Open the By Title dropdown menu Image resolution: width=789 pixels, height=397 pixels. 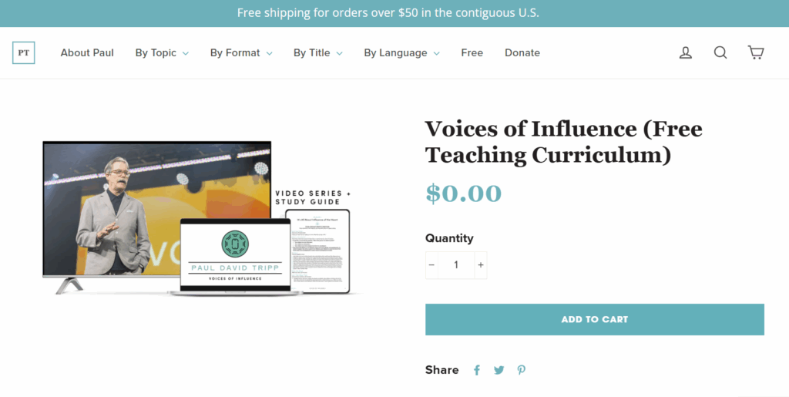point(317,52)
